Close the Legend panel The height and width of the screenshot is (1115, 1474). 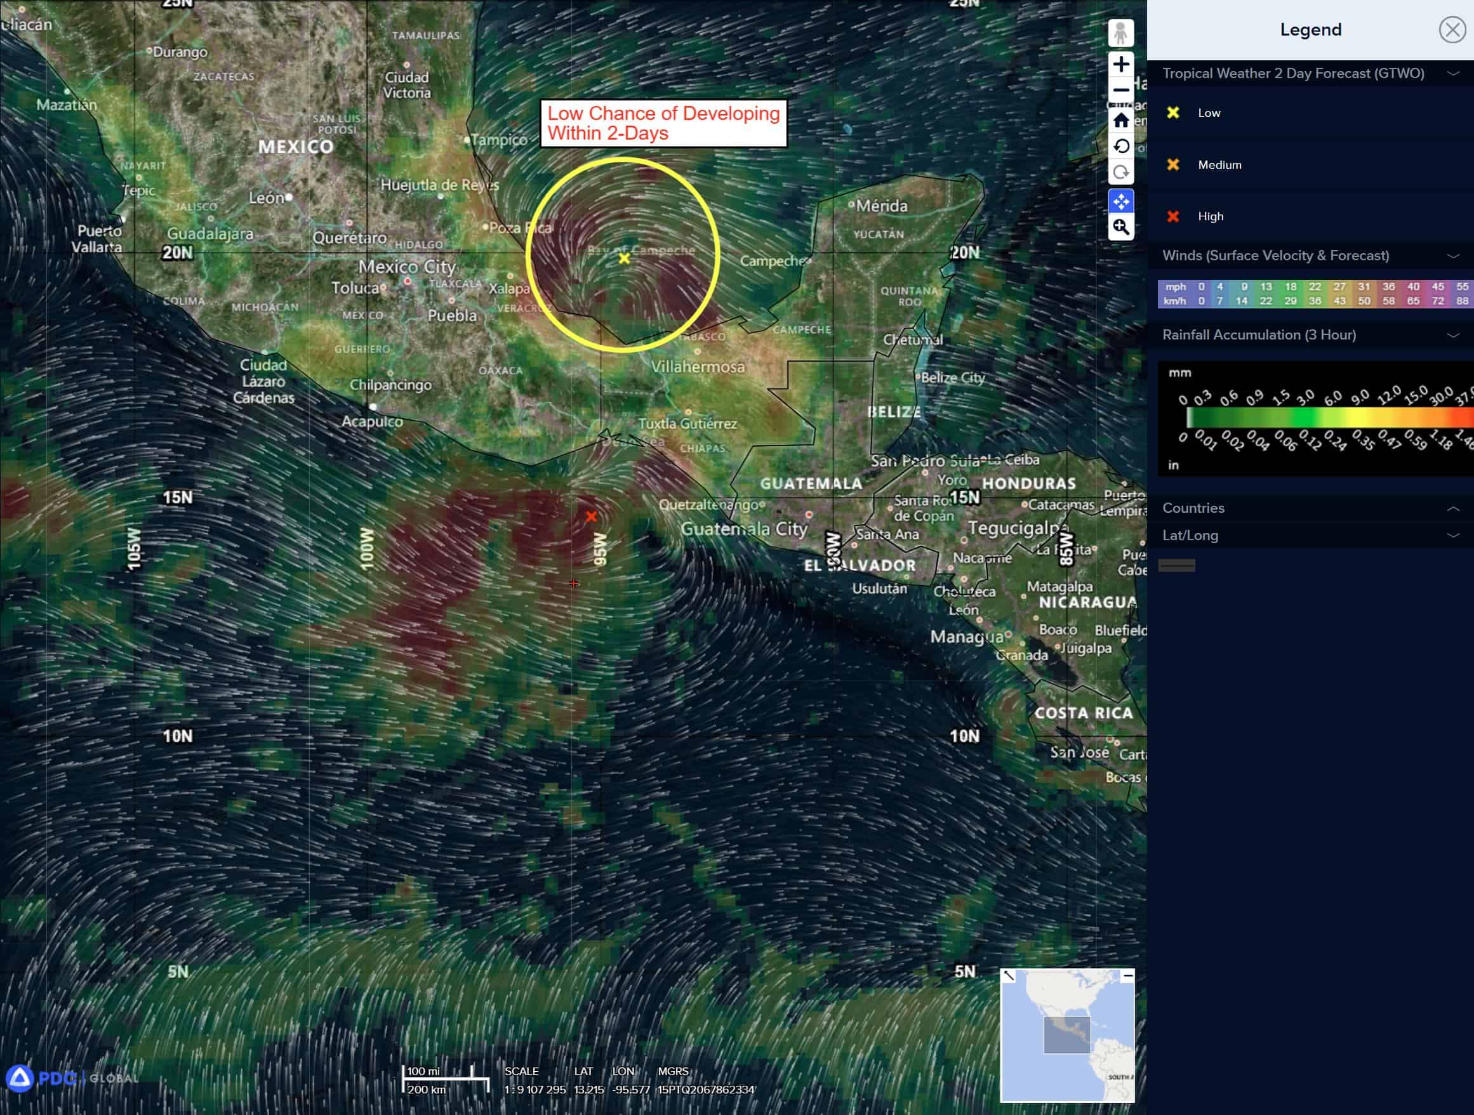point(1451,30)
